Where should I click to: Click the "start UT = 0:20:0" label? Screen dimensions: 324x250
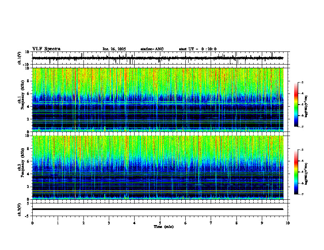tap(198, 49)
